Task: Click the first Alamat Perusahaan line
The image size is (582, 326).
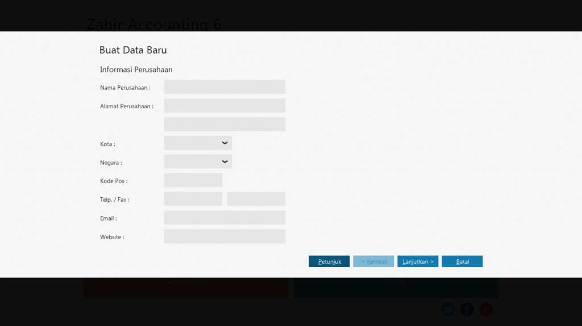Action: 225,105
